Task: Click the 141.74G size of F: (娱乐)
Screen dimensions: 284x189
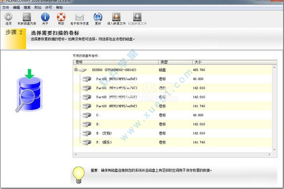Action: 199,142
